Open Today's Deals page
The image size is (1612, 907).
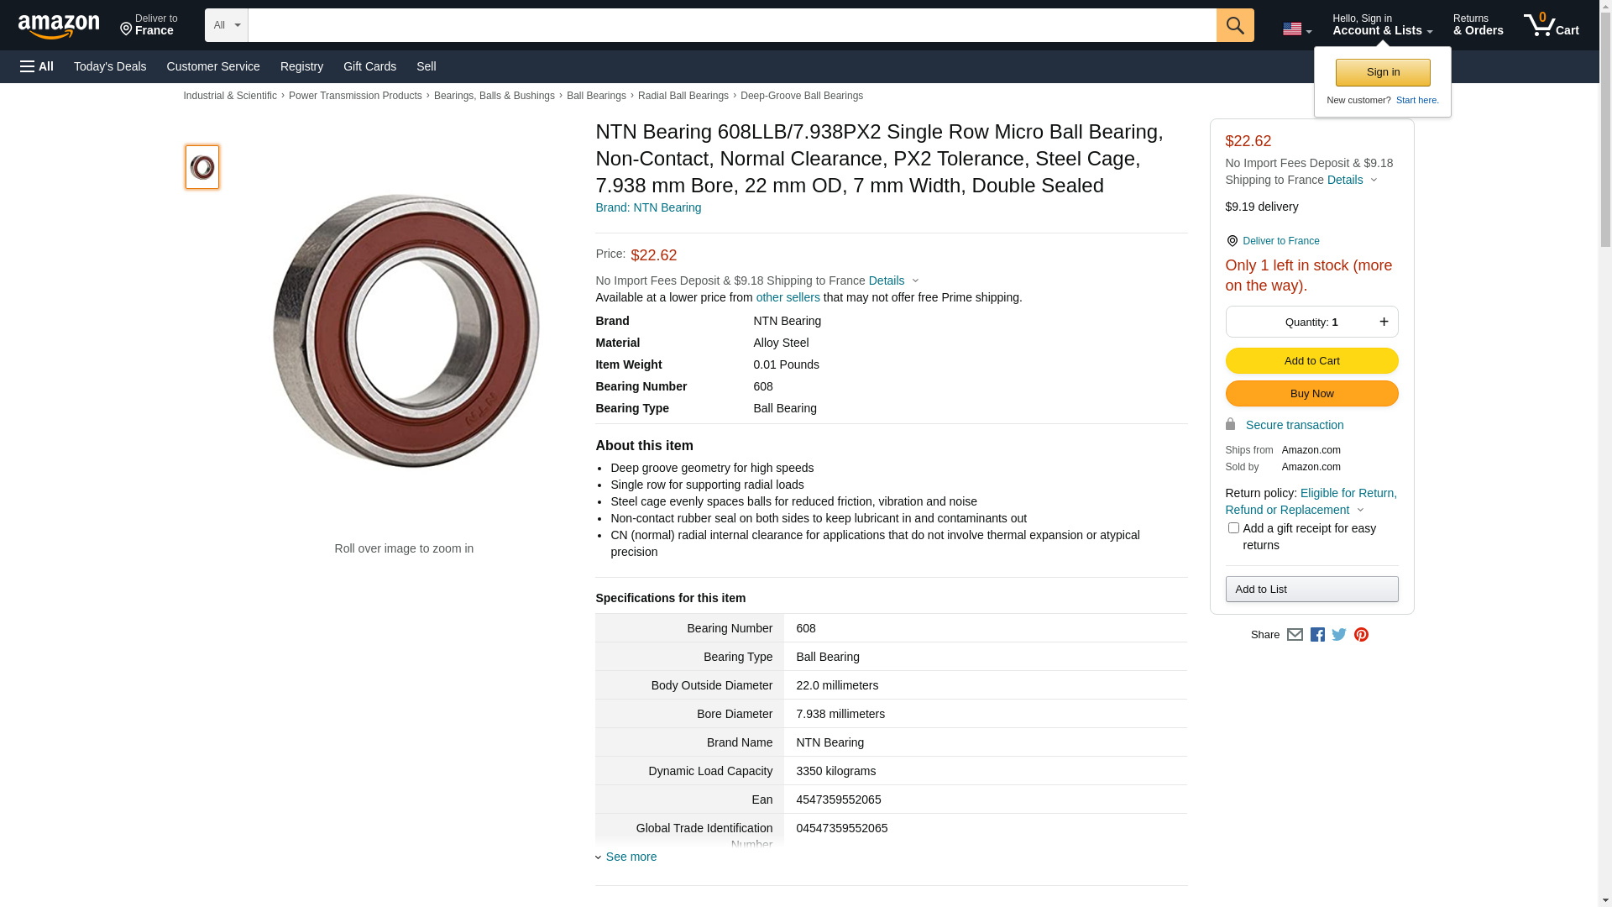(110, 66)
